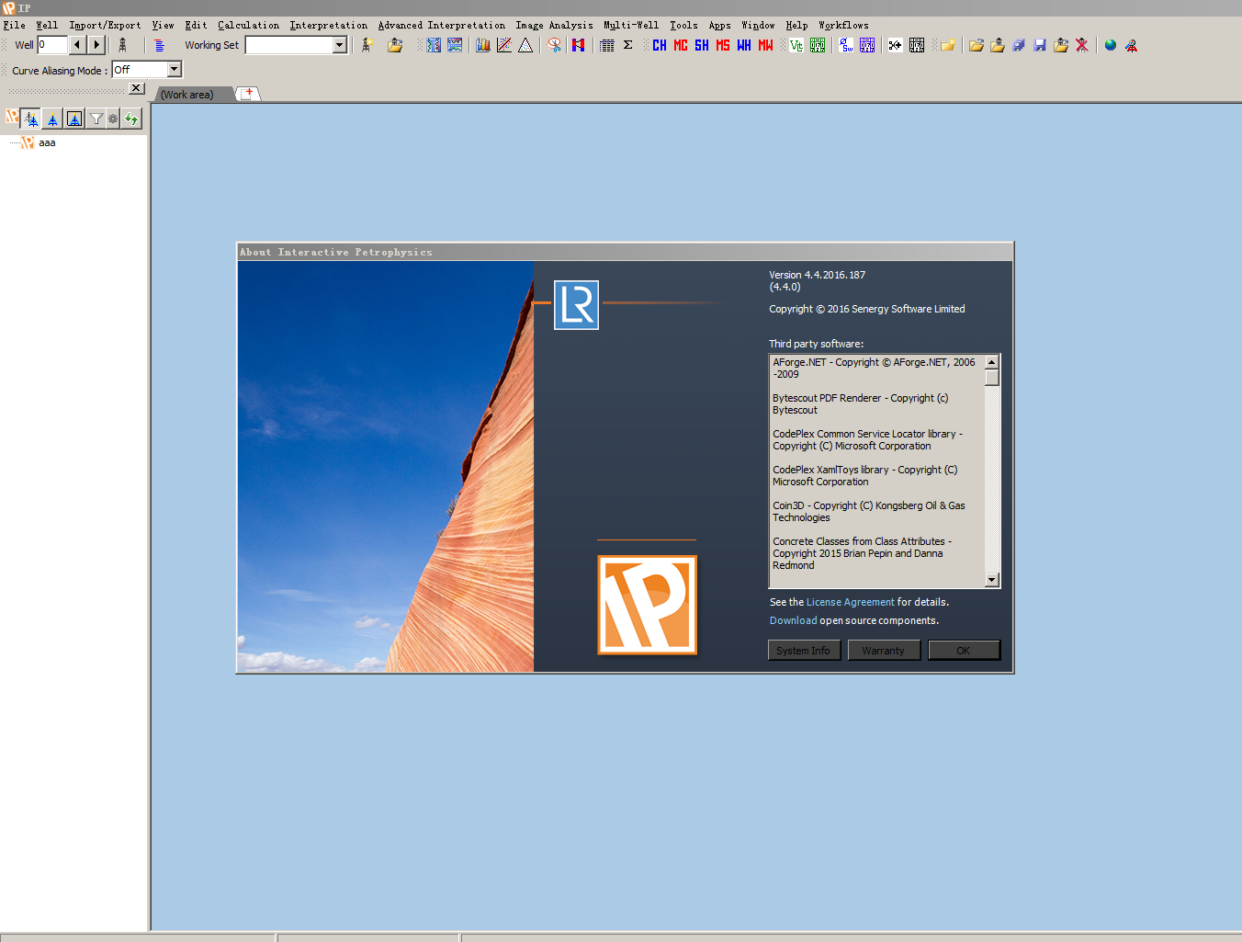Click the Well number input field
Image resolution: width=1242 pixels, height=942 pixels.
pyautogui.click(x=52, y=45)
